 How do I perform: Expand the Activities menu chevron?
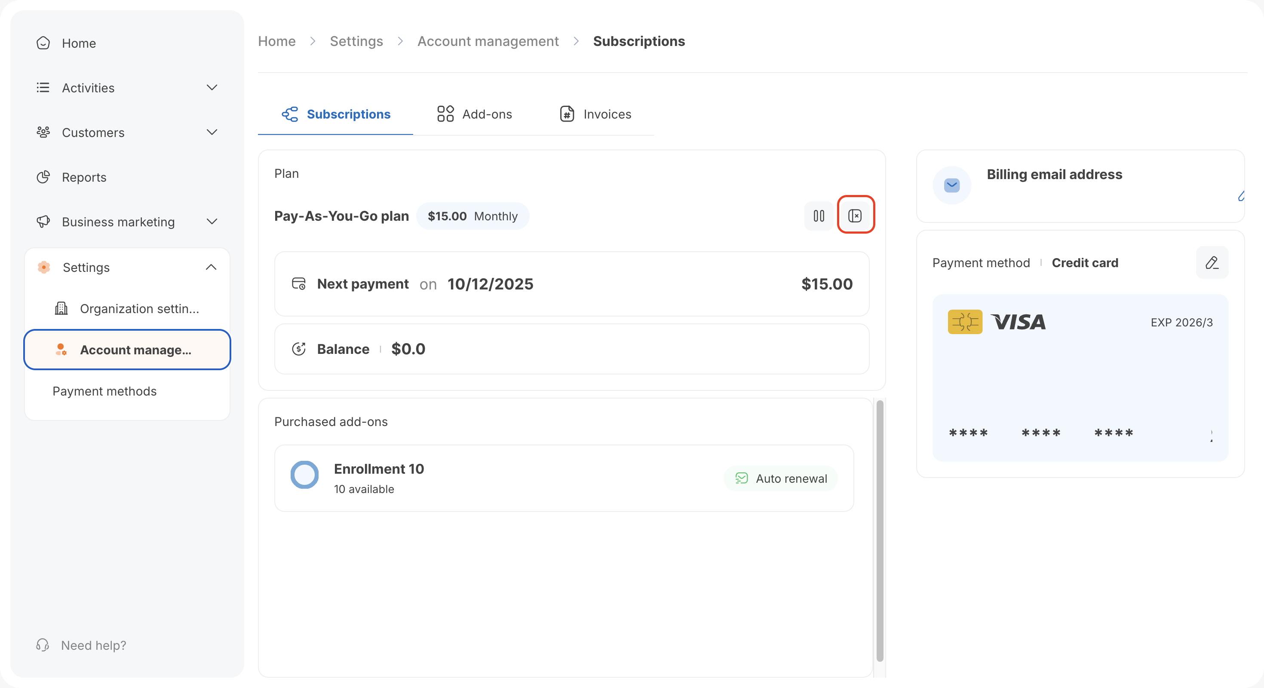click(212, 88)
